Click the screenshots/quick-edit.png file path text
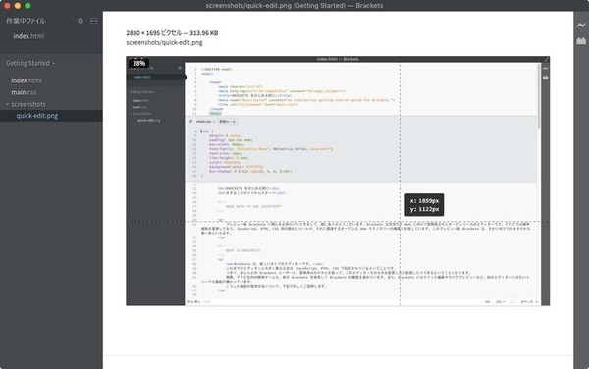This screenshot has width=589, height=369. (164, 42)
